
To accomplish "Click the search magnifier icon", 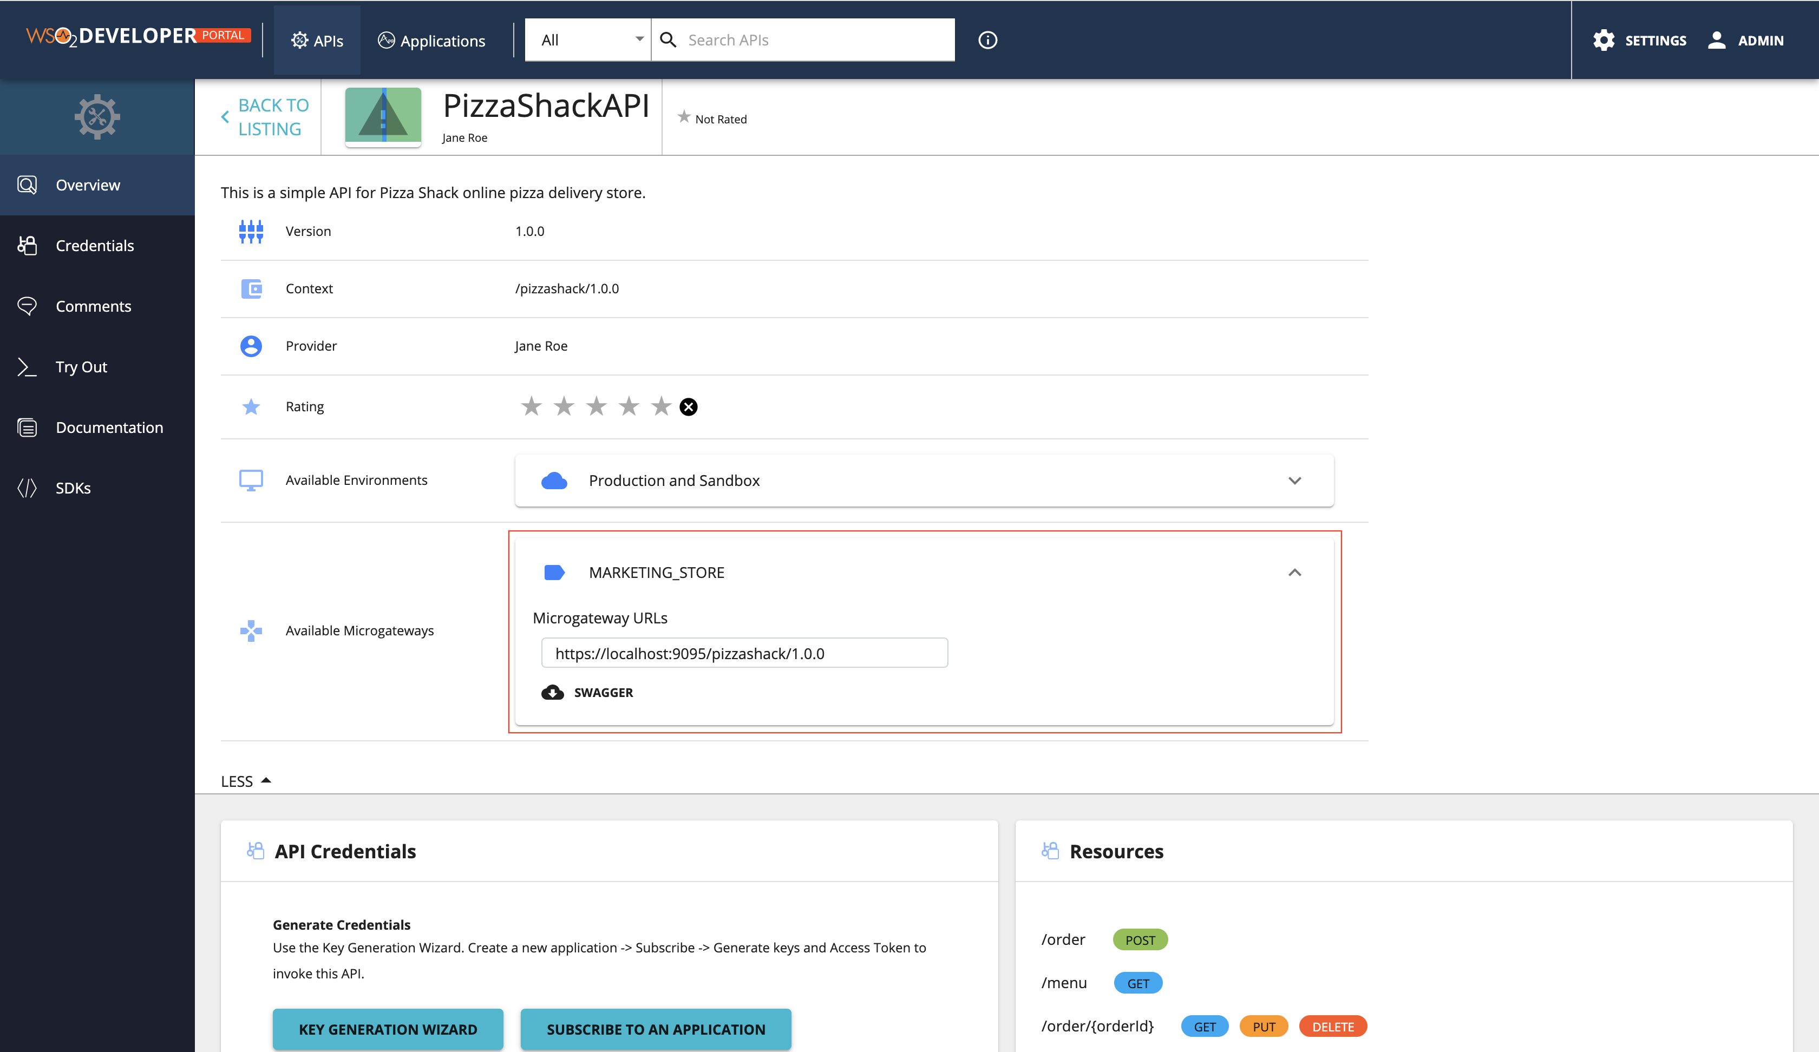I will pos(668,40).
